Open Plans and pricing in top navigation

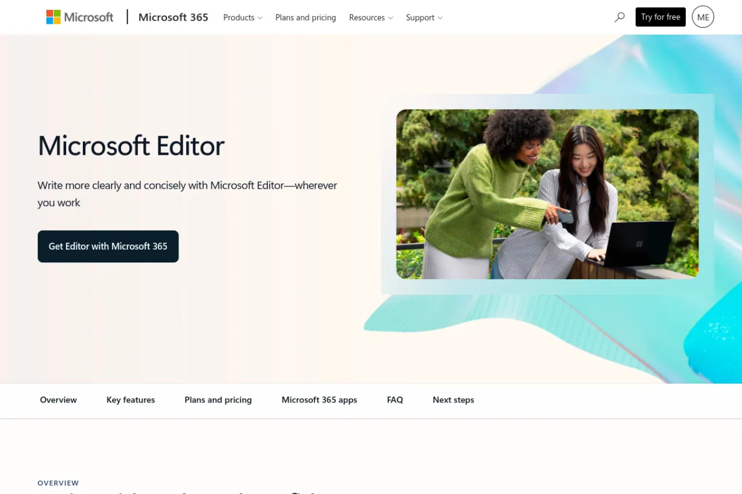pyautogui.click(x=305, y=17)
